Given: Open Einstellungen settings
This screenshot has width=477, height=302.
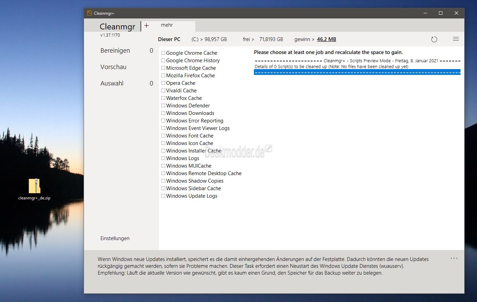Looking at the screenshot, I should 115,238.
